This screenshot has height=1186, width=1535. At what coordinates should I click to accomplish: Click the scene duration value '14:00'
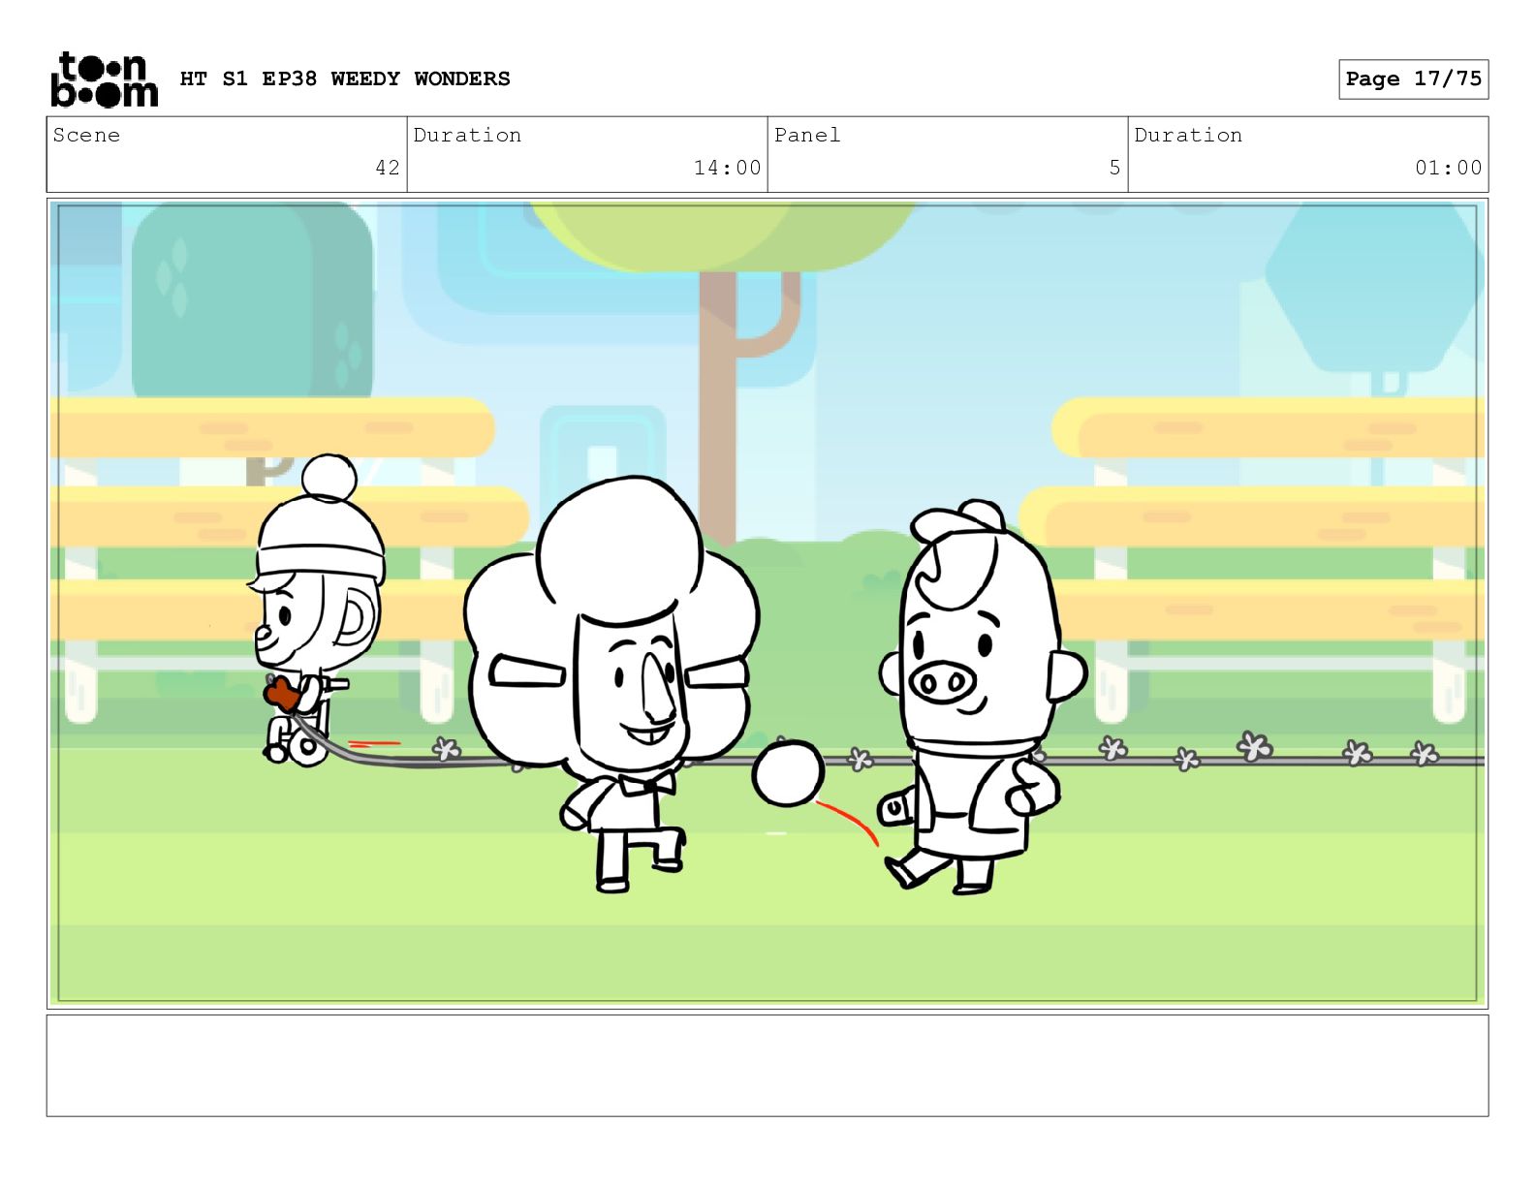click(x=727, y=168)
